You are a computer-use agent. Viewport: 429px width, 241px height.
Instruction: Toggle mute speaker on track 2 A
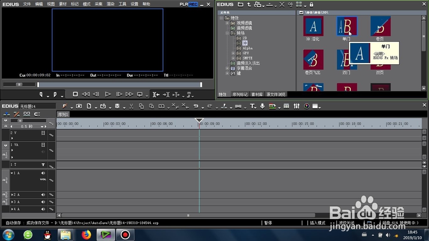pyautogui.click(x=43, y=195)
